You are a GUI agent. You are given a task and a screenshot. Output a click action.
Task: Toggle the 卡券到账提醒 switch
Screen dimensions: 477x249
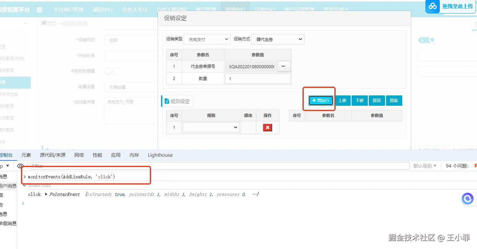click(x=113, y=71)
